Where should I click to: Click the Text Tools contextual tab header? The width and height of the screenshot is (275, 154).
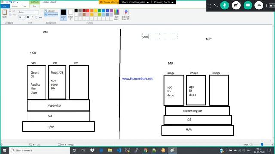(x=34, y=2)
